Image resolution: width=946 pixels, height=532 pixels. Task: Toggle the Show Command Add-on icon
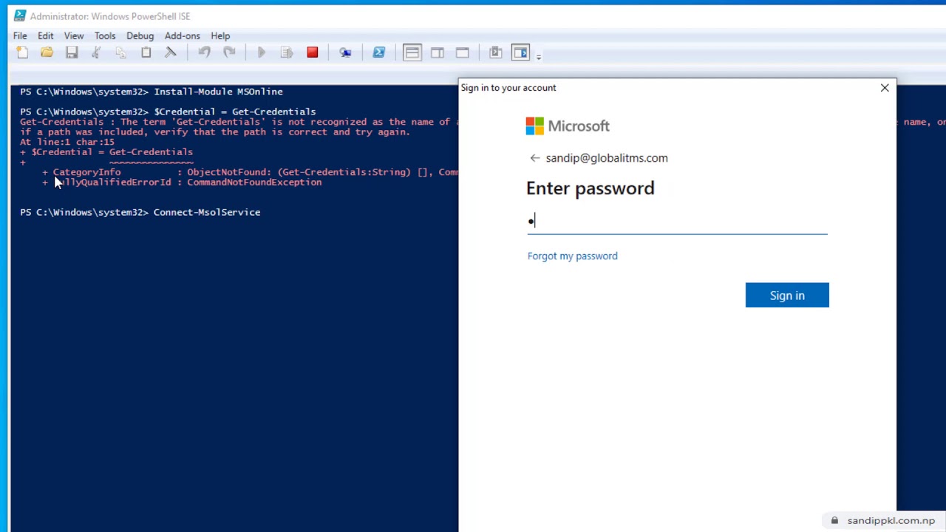point(521,52)
